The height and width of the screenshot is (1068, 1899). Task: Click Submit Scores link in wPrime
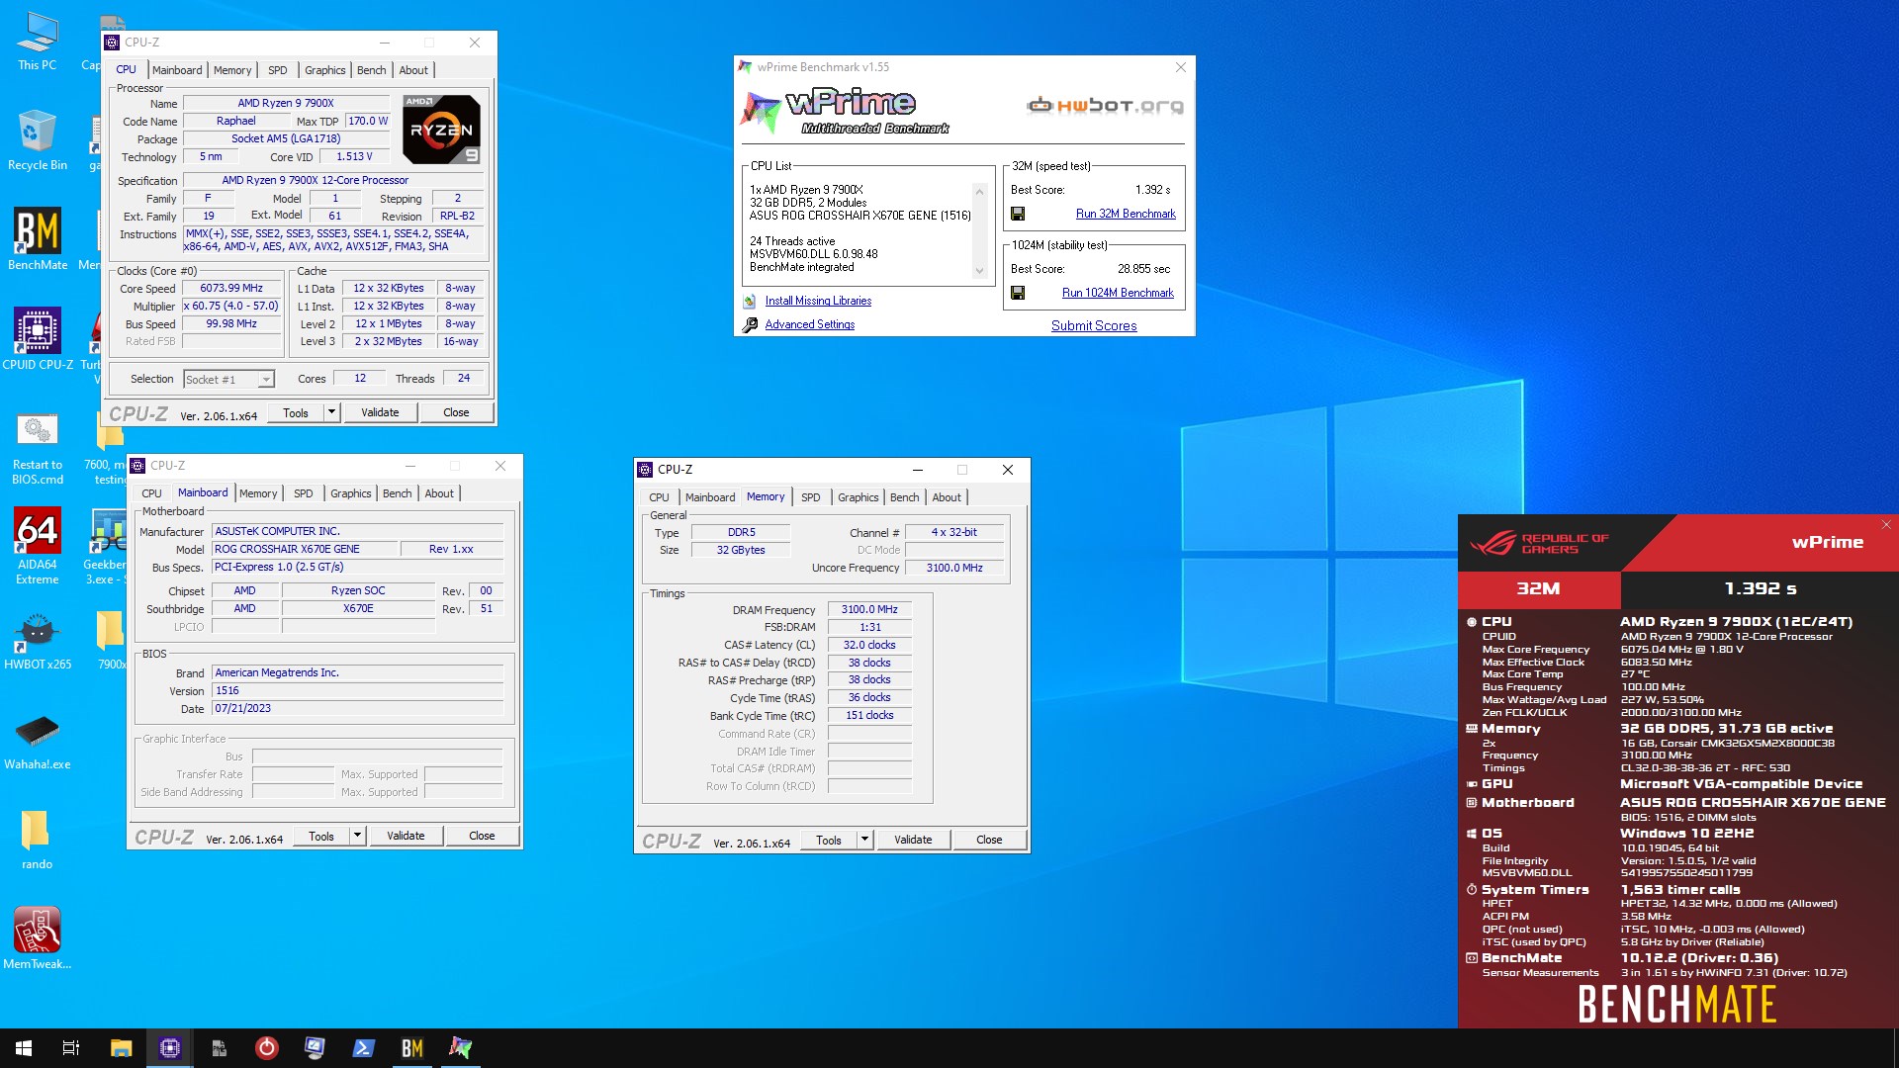[x=1094, y=325]
